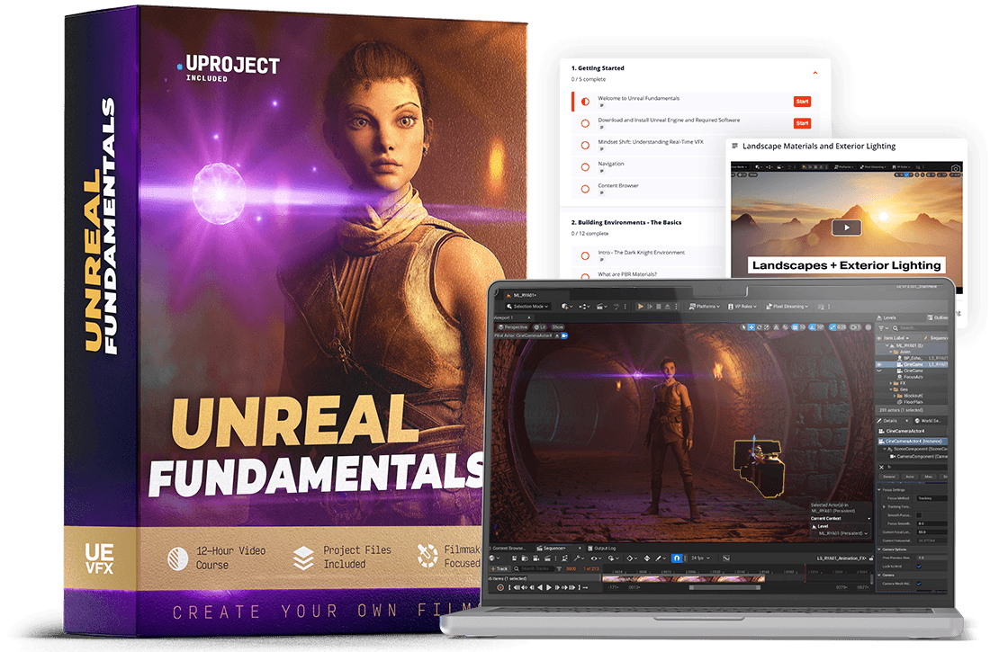Expand the FX folder in Outliner
The height and width of the screenshot is (652, 990).
(890, 382)
